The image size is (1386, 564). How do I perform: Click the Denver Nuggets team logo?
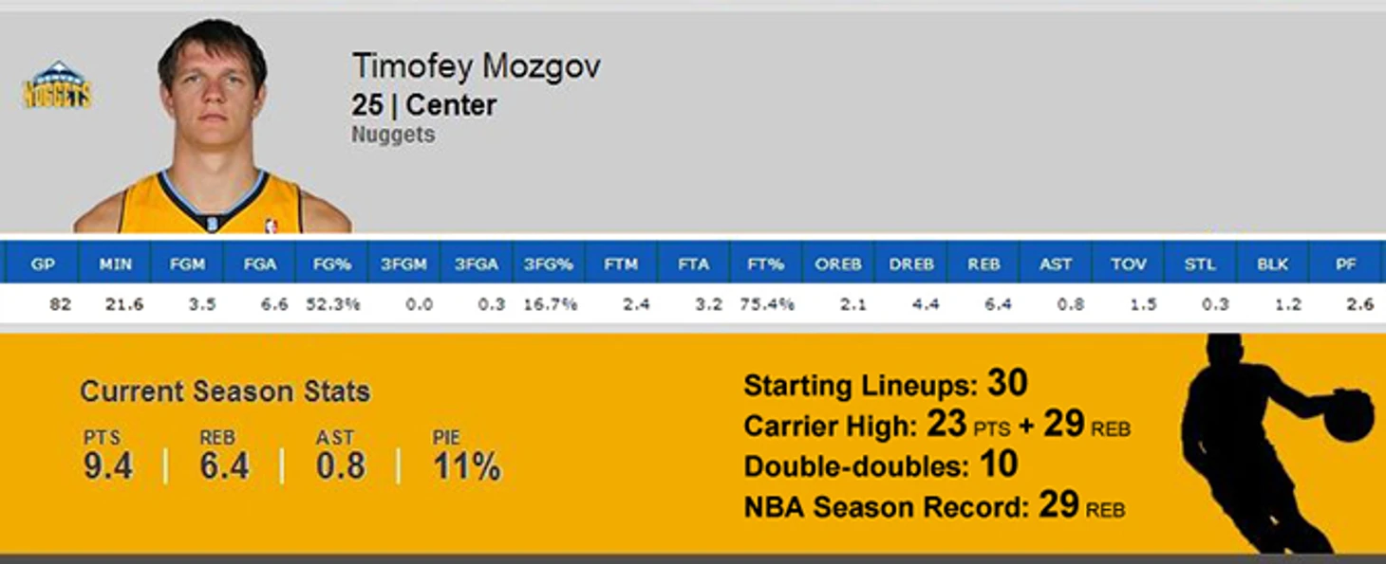tap(57, 84)
